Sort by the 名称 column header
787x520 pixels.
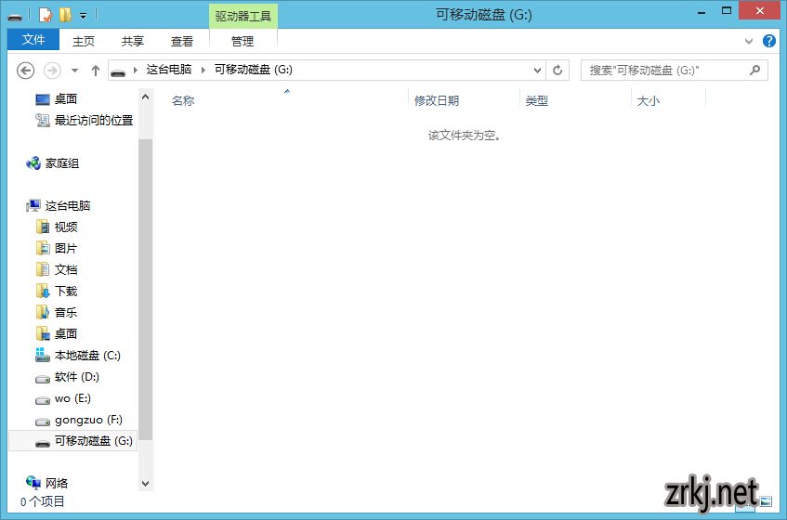183,101
